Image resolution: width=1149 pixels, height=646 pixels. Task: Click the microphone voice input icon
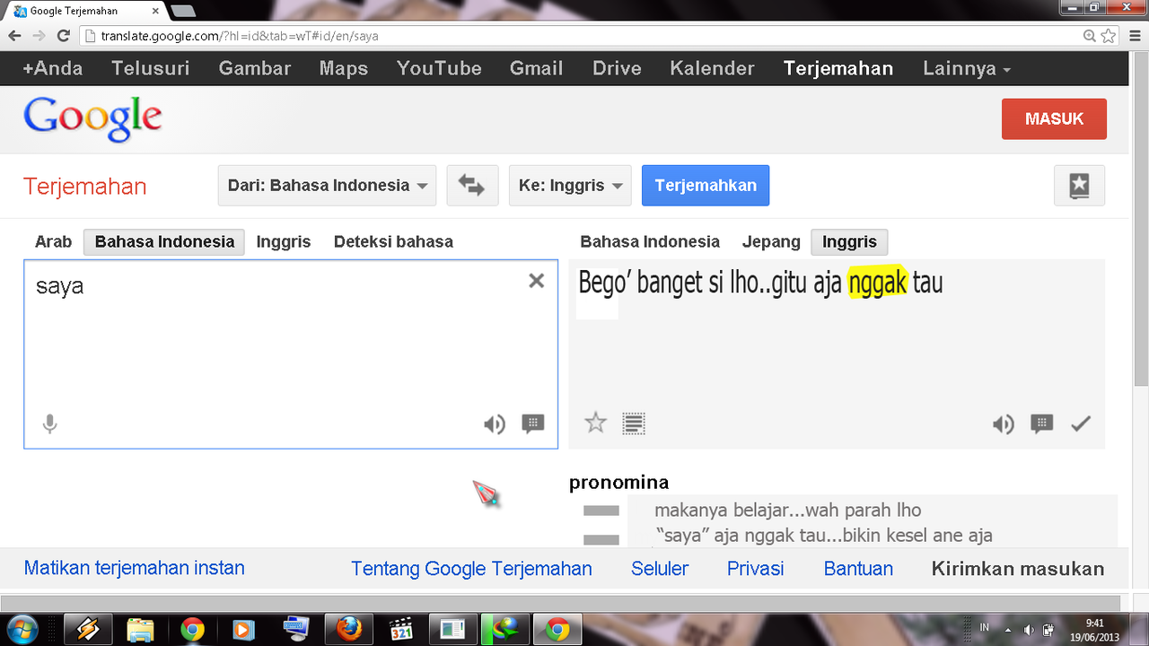[x=50, y=423]
